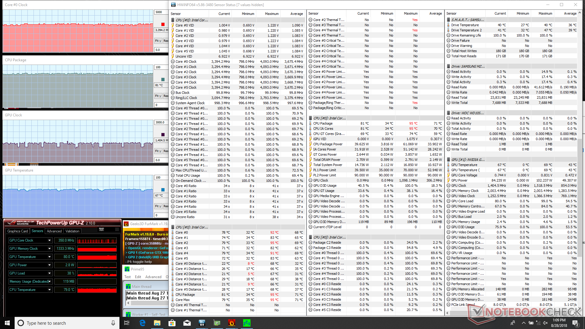This screenshot has width=585, height=329.
Task: Click GPU-Z screenshot camera icon
Action: pyautogui.click(x=101, y=229)
